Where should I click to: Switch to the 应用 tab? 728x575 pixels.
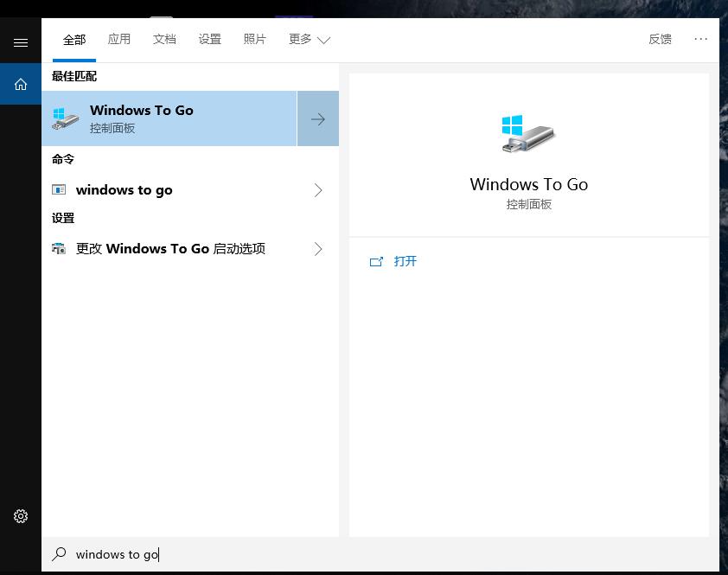tap(119, 39)
